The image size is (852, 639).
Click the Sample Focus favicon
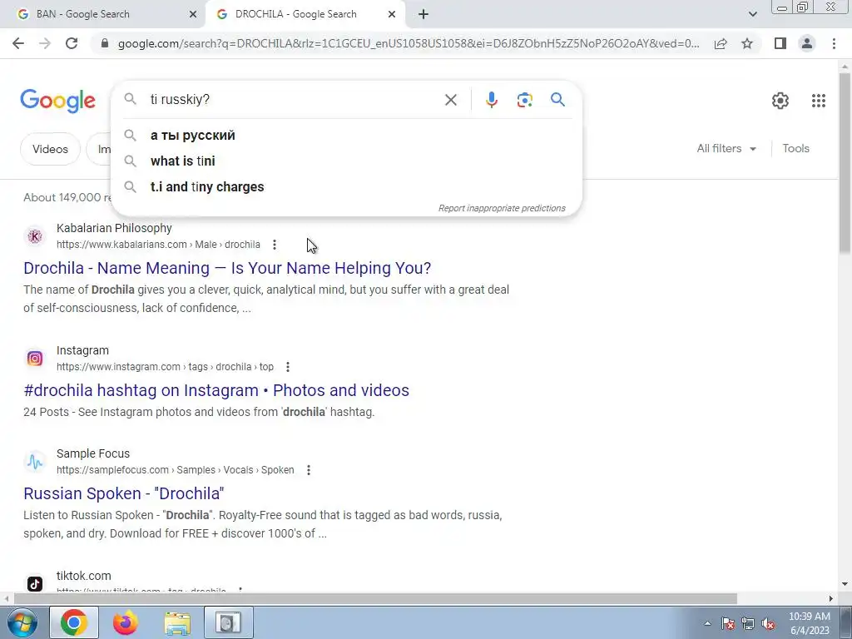point(35,462)
